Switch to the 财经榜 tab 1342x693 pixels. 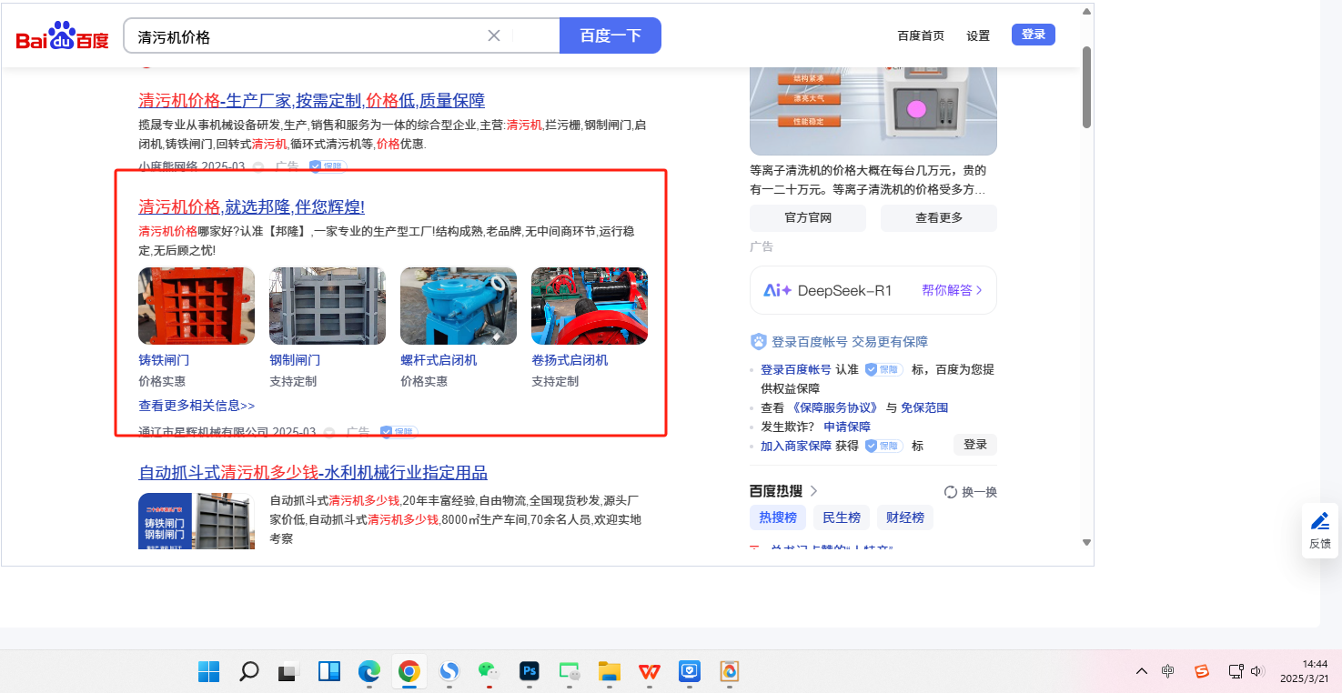pyautogui.click(x=905, y=517)
